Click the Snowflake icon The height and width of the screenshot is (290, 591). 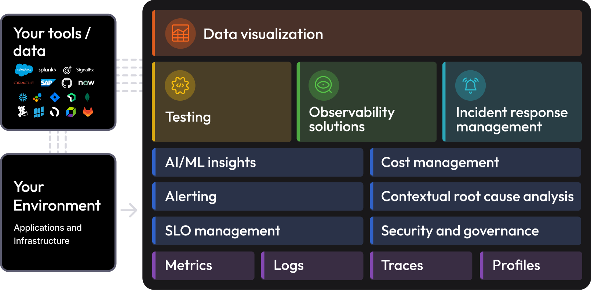(23, 97)
